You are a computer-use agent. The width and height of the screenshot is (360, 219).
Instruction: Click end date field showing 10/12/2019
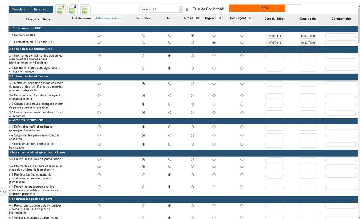tap(308, 43)
